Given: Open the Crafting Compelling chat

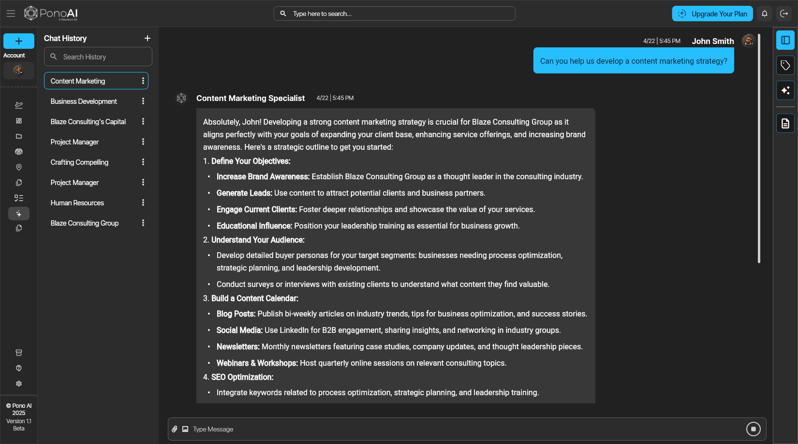Looking at the screenshot, I should pyautogui.click(x=79, y=162).
